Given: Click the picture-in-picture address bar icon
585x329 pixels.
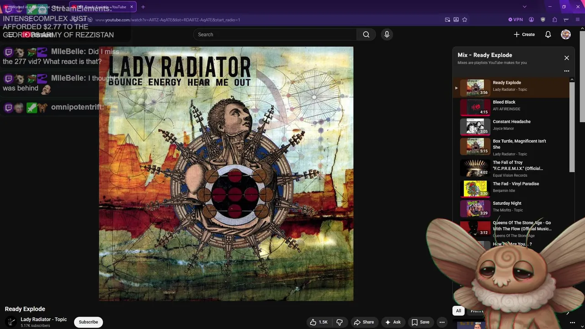Looking at the screenshot, I should 447,20.
